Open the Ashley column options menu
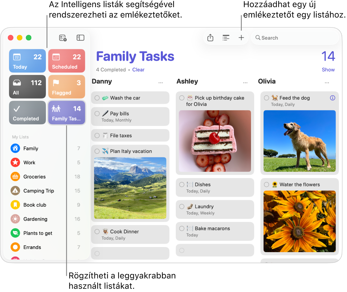Viewport: 347px width, 292px height. pyautogui.click(x=245, y=83)
